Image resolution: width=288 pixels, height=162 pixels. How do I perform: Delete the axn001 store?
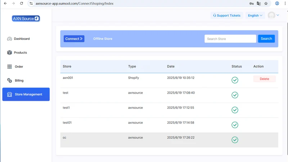(x=264, y=79)
